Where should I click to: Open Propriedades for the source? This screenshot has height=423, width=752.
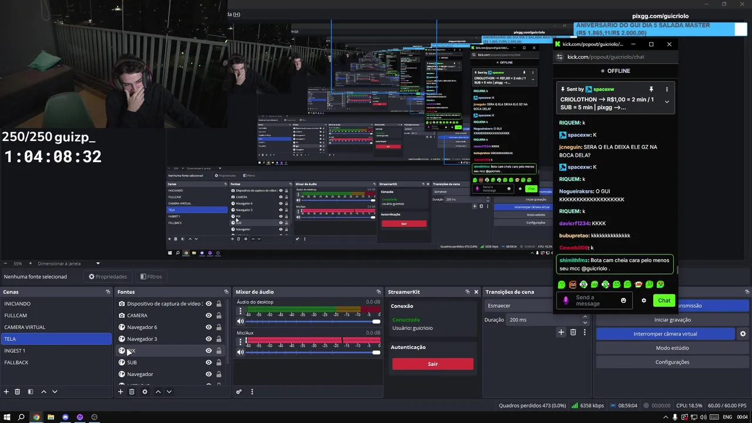(x=108, y=277)
